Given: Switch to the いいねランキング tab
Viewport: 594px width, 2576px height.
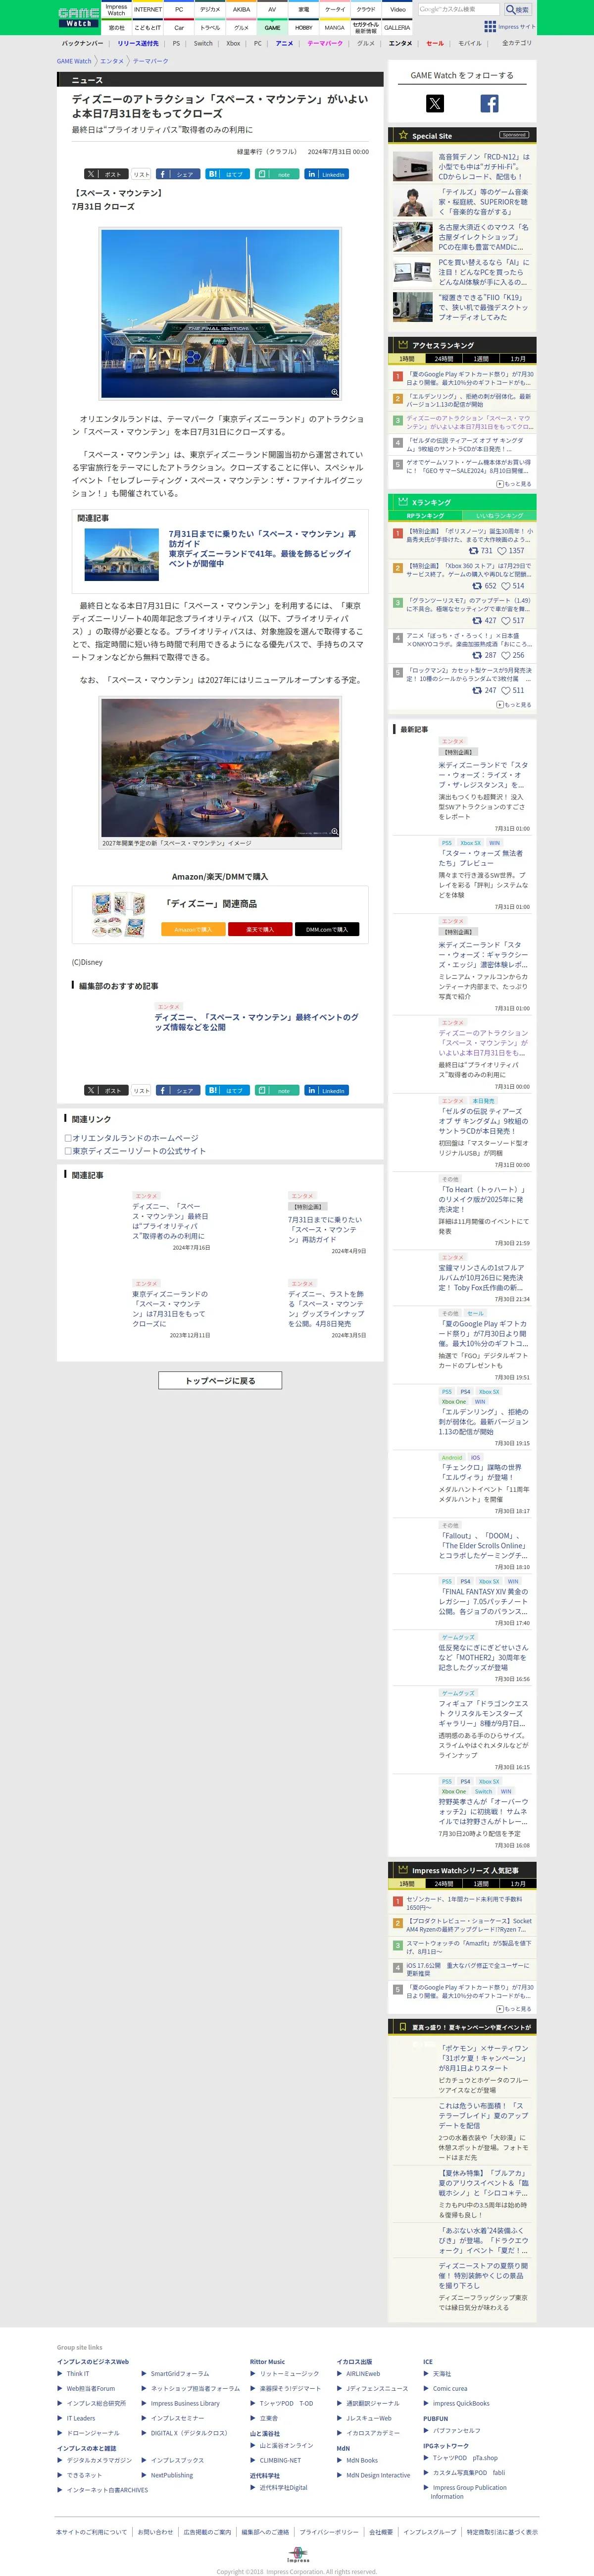Looking at the screenshot, I should click(499, 516).
